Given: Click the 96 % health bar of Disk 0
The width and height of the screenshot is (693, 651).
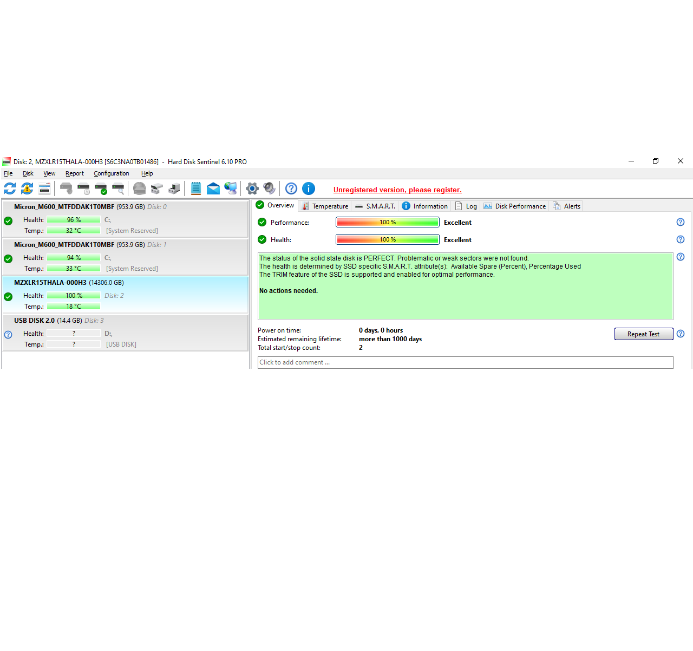Looking at the screenshot, I should click(74, 220).
